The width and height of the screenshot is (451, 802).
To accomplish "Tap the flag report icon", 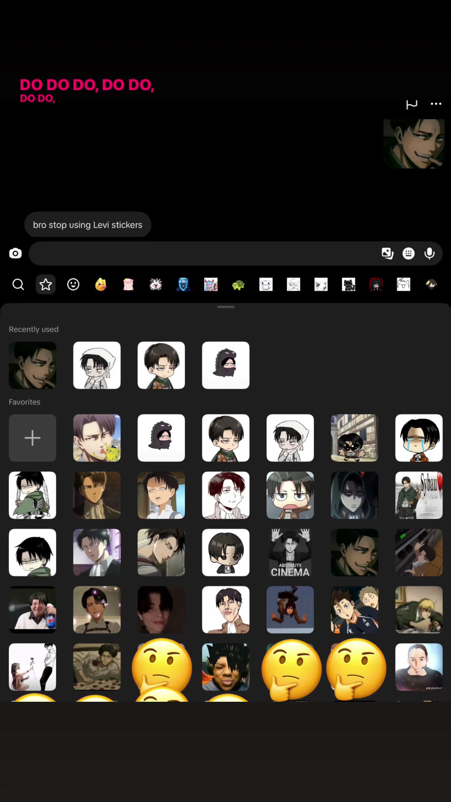I will (412, 104).
